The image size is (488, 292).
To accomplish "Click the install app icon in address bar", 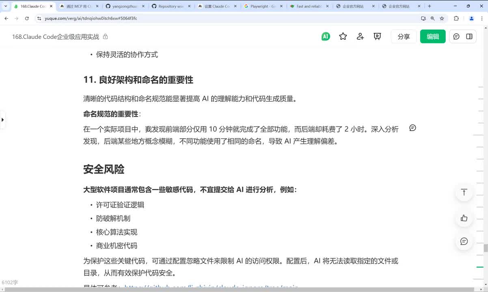I will (x=423, y=18).
